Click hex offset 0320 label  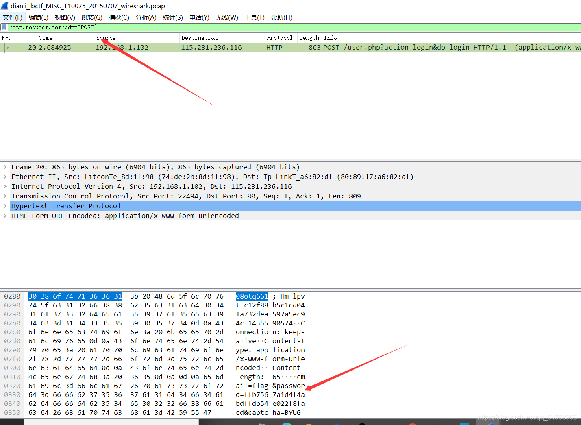pyautogui.click(x=12, y=386)
